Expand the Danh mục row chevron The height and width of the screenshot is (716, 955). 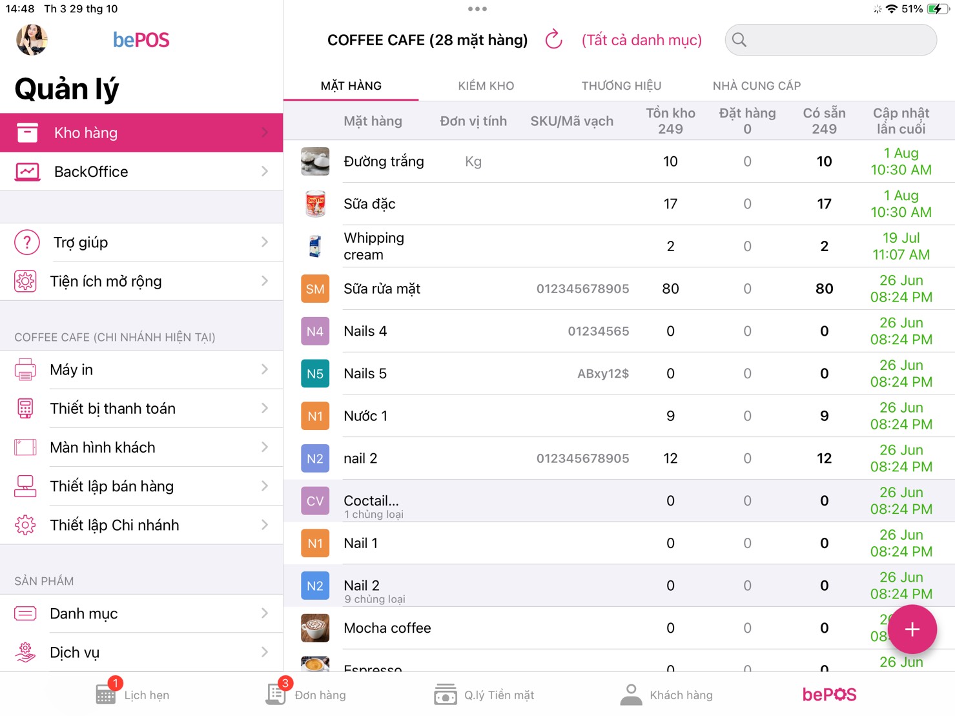point(265,613)
